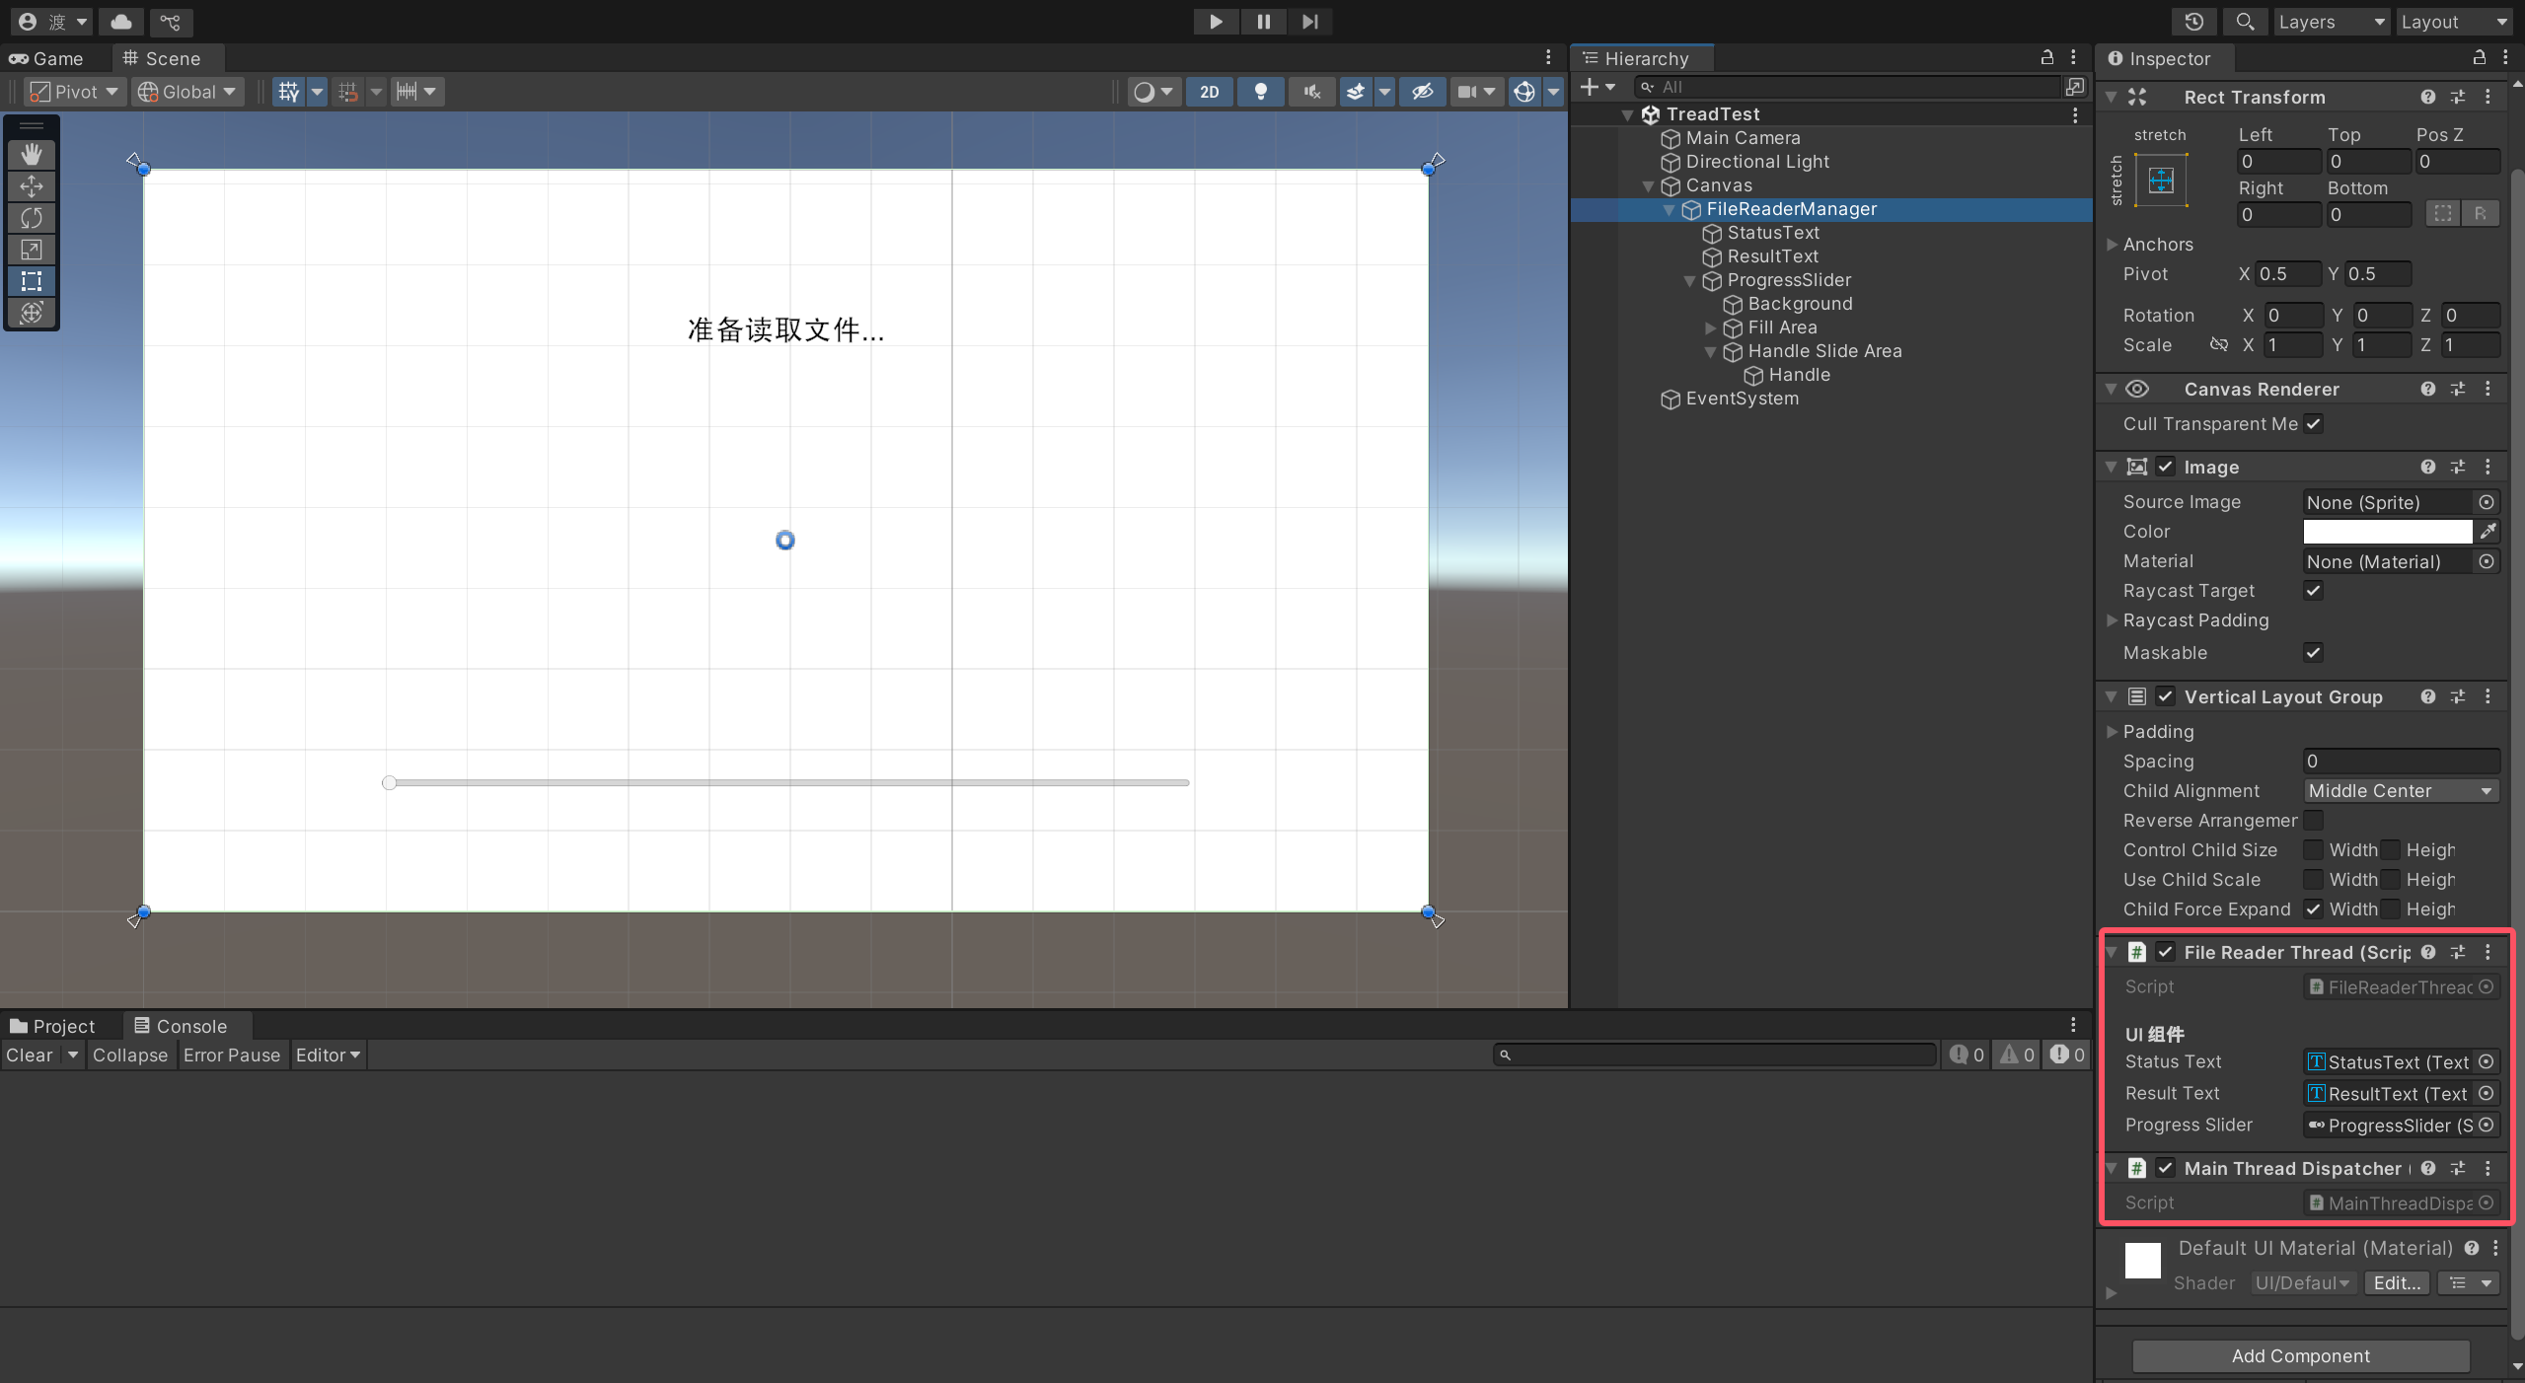Click the Console Clear button
Viewport: 2525px width, 1383px height.
(30, 1055)
